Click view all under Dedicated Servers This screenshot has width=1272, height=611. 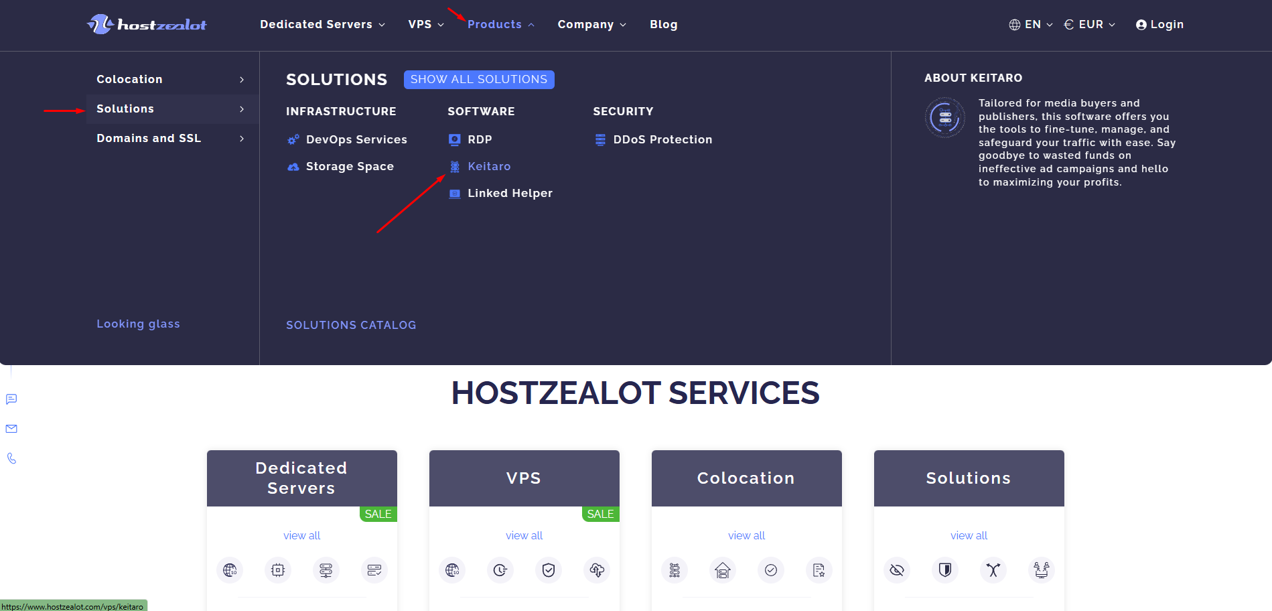302,535
